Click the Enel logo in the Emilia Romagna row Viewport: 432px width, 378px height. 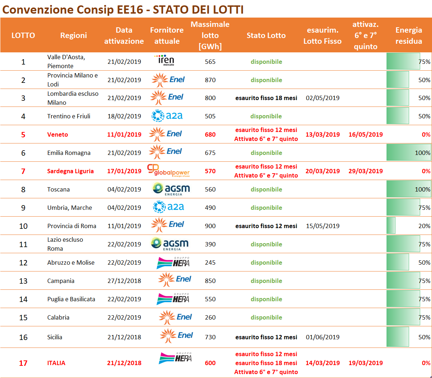coord(166,152)
